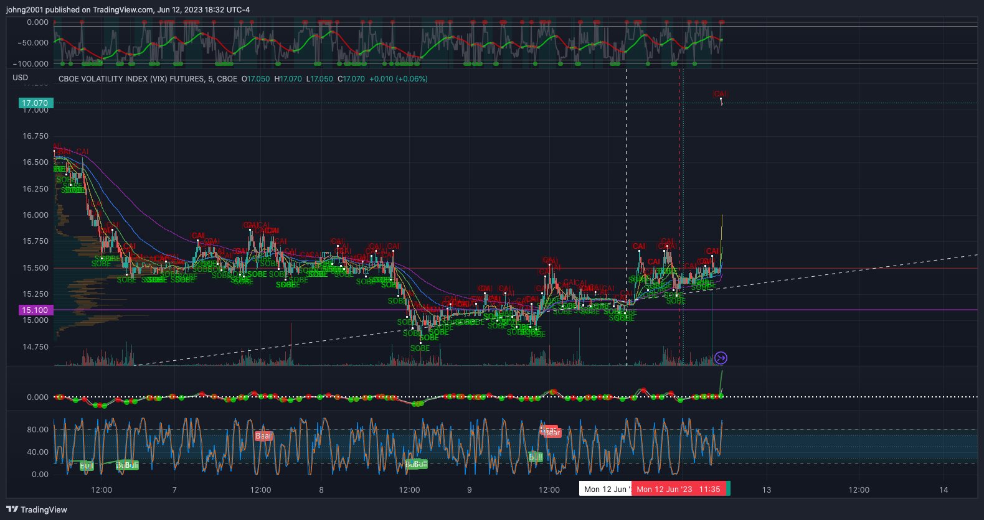Click the '7' date label on time axis
This screenshot has height=520, width=984.
pos(174,490)
